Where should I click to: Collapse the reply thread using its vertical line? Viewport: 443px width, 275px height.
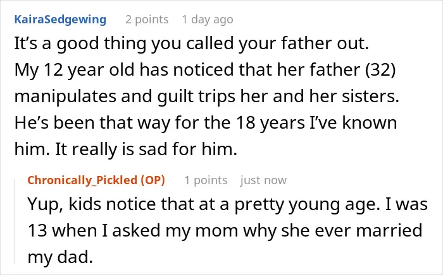[x=15, y=221]
